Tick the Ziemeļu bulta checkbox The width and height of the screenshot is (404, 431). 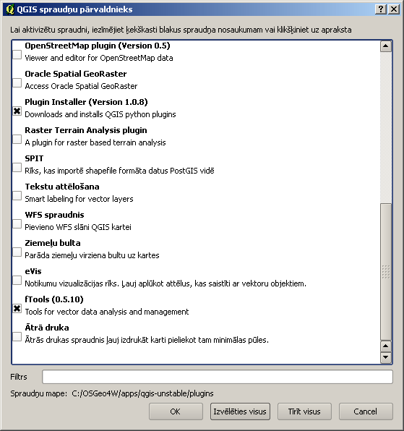click(17, 252)
